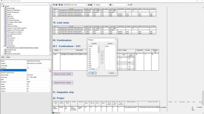The image size is (204, 114).
Task: Click the table icon beside Combinations
Action: click(5, 46)
